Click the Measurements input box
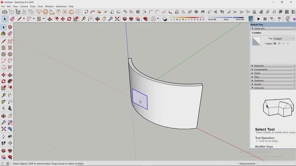 click(276, 164)
